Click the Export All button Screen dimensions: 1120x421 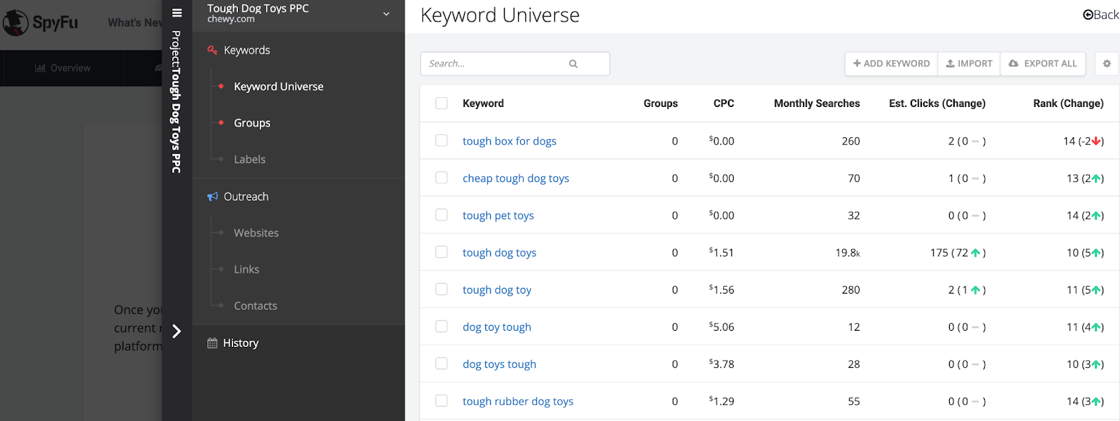point(1043,64)
